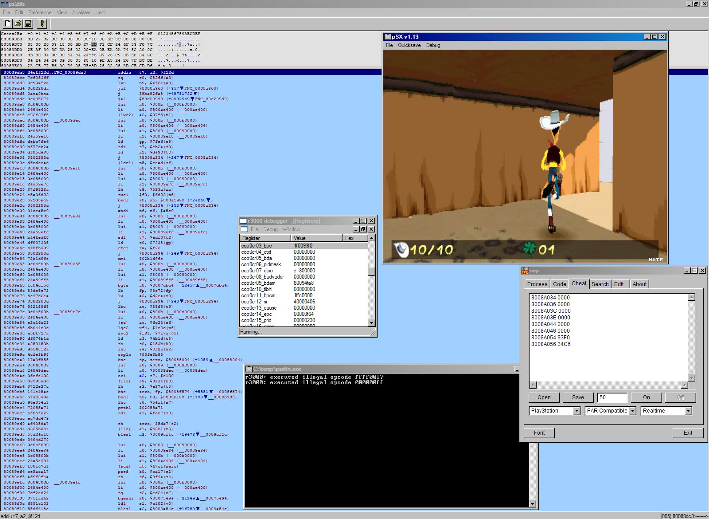Select cop0cr09_bdam register row

coord(304,283)
